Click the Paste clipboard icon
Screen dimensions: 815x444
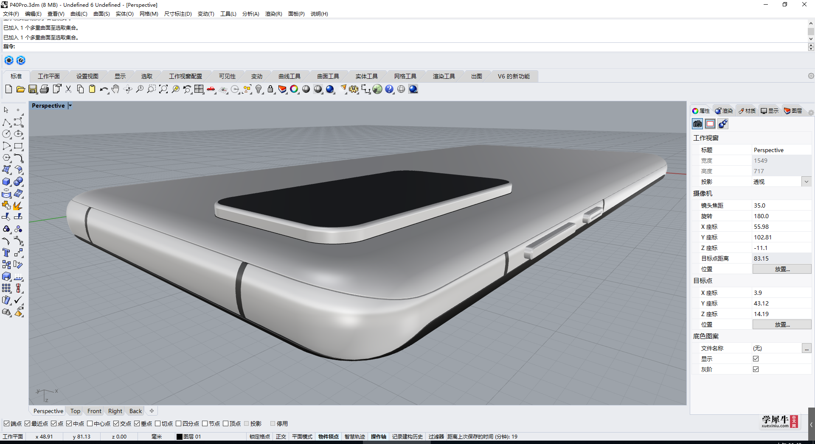[x=92, y=89]
